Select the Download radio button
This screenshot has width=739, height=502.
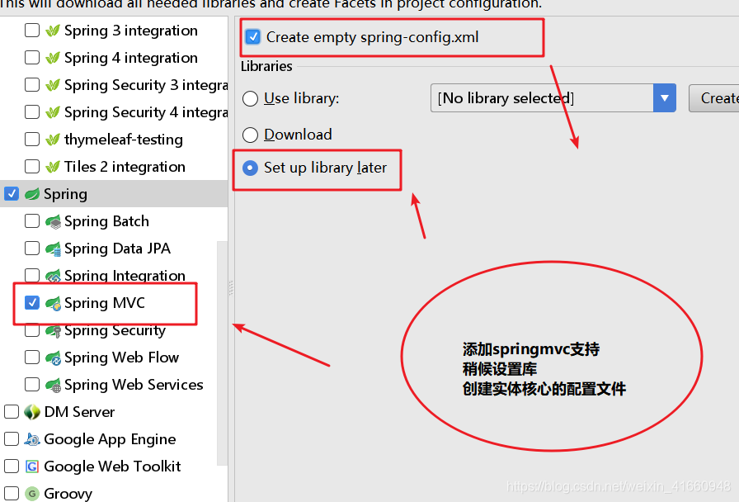coord(250,135)
